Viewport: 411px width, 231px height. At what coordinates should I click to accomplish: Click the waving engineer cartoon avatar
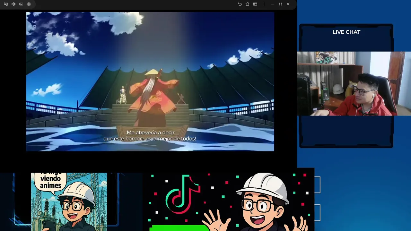click(x=255, y=202)
